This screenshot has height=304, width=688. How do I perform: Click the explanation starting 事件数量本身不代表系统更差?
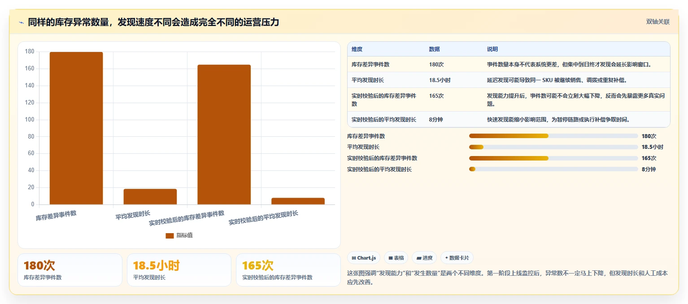click(569, 65)
